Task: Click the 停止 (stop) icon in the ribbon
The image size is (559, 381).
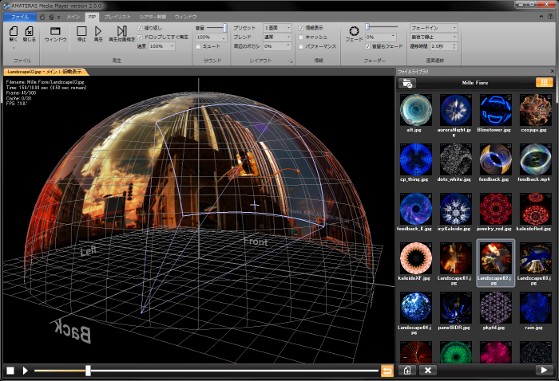Action: point(81,31)
